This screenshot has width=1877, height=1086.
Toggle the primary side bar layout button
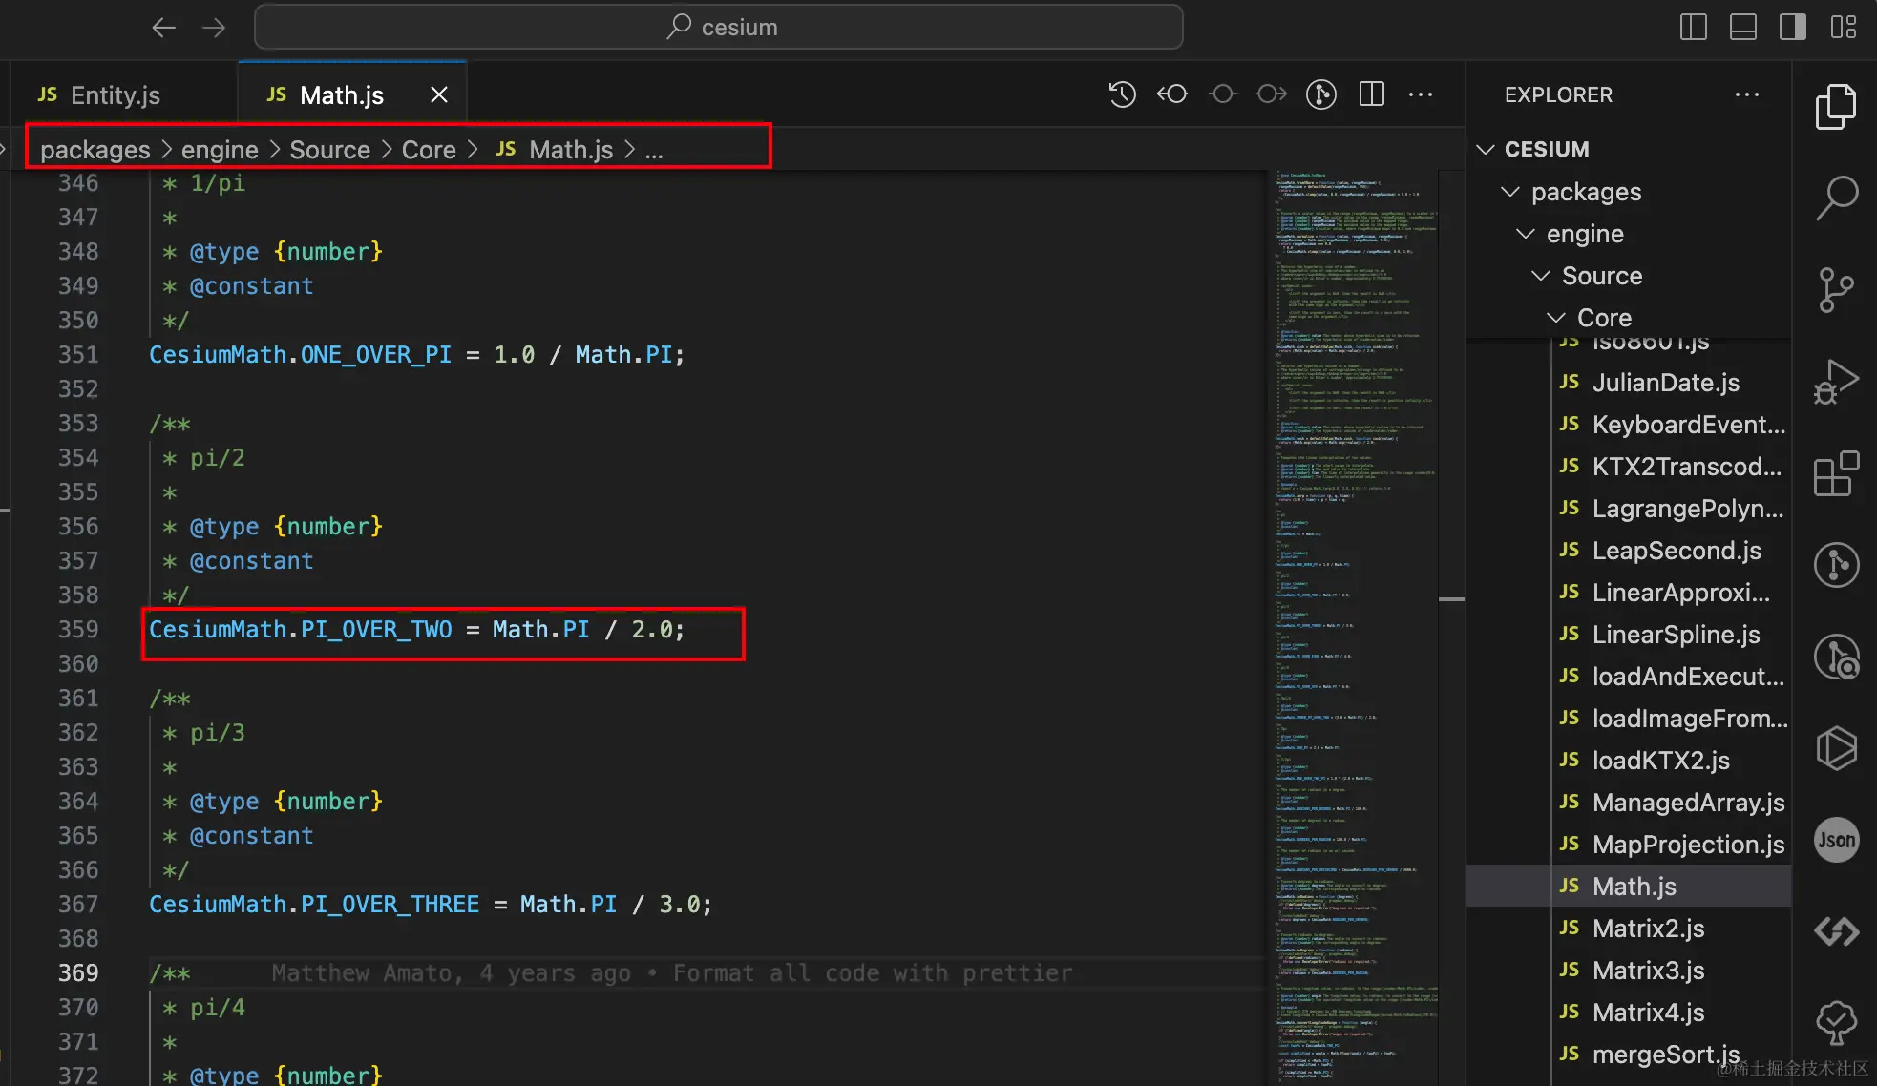(x=1693, y=27)
